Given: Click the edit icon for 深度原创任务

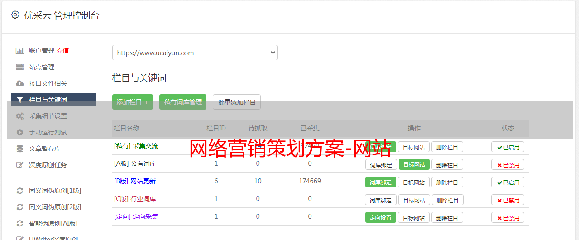Looking at the screenshot, I should click(x=20, y=165).
